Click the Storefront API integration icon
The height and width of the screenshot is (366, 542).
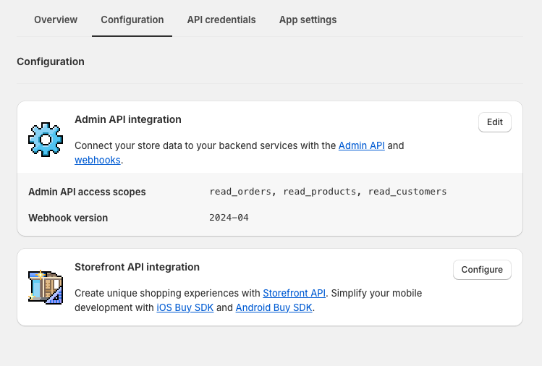46,286
